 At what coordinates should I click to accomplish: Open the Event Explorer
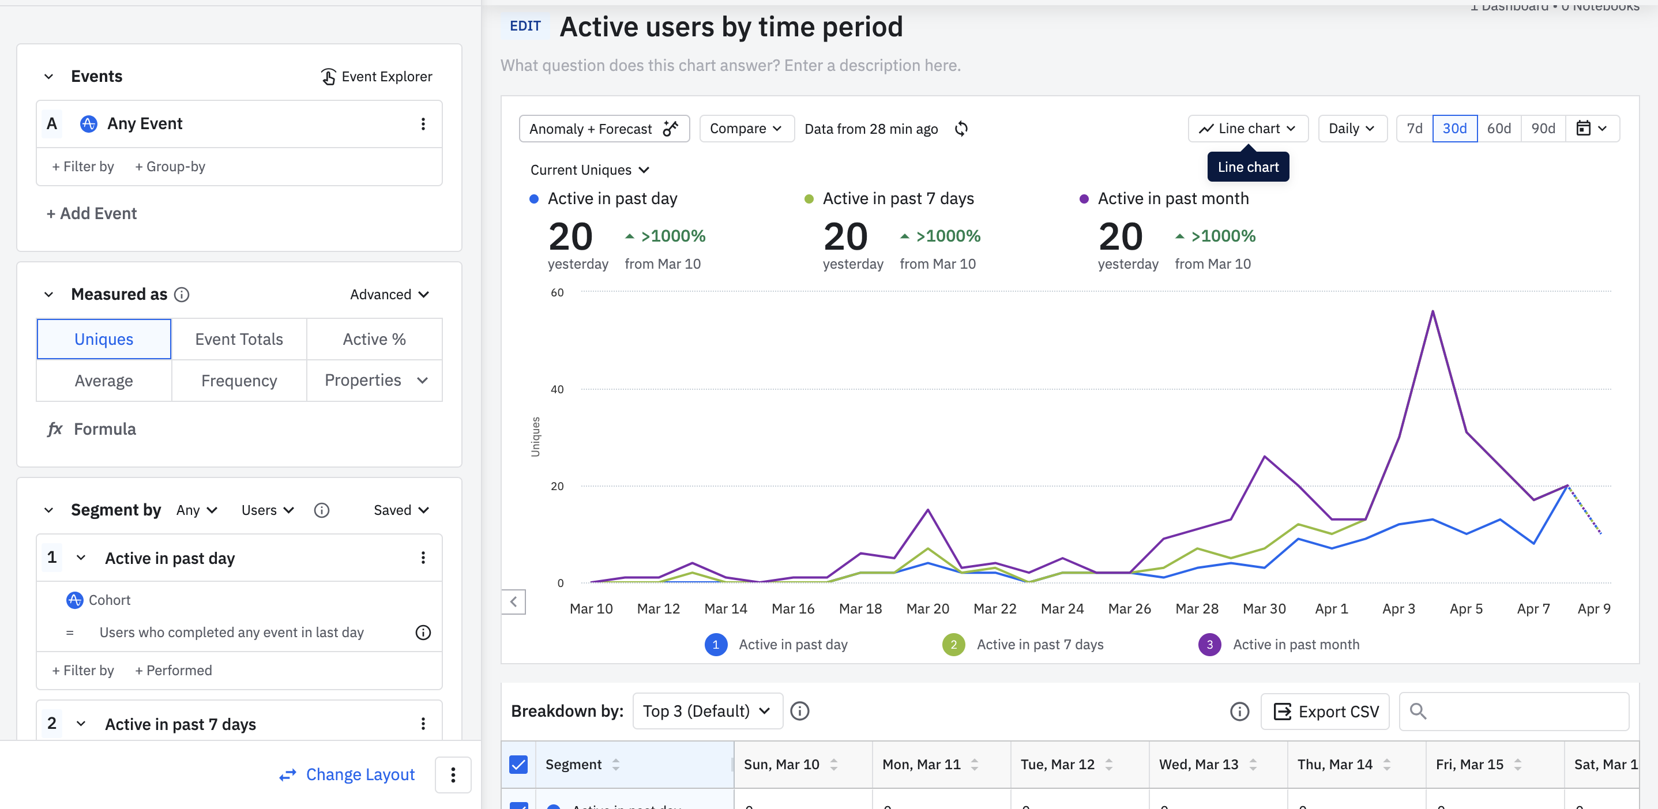point(377,77)
